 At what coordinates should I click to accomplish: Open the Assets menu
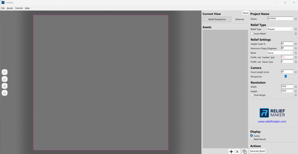pos(10,8)
